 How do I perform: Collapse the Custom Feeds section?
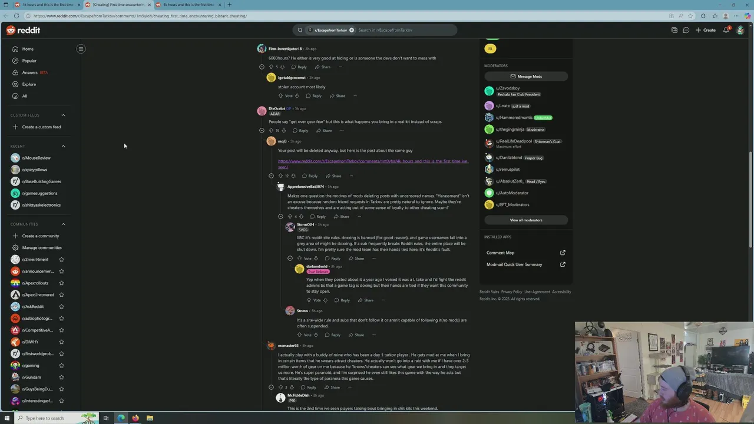(63, 115)
